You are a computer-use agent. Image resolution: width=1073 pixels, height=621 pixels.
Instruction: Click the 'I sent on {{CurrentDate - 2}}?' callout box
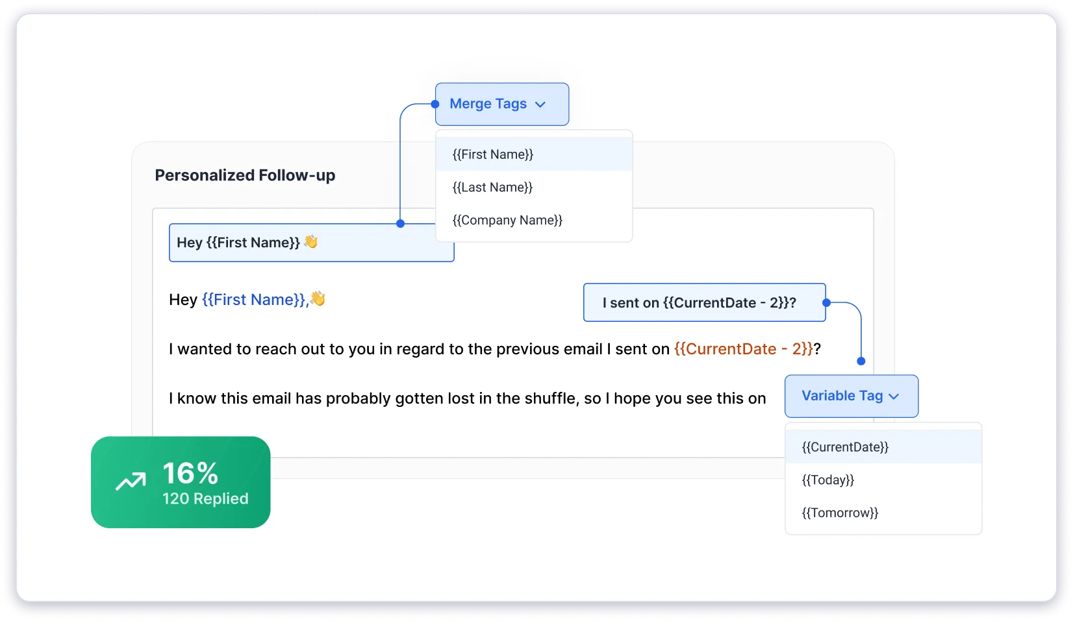pyautogui.click(x=705, y=302)
